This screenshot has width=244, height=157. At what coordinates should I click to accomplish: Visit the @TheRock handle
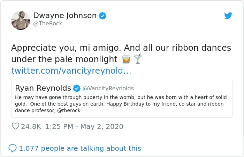[x=48, y=23]
